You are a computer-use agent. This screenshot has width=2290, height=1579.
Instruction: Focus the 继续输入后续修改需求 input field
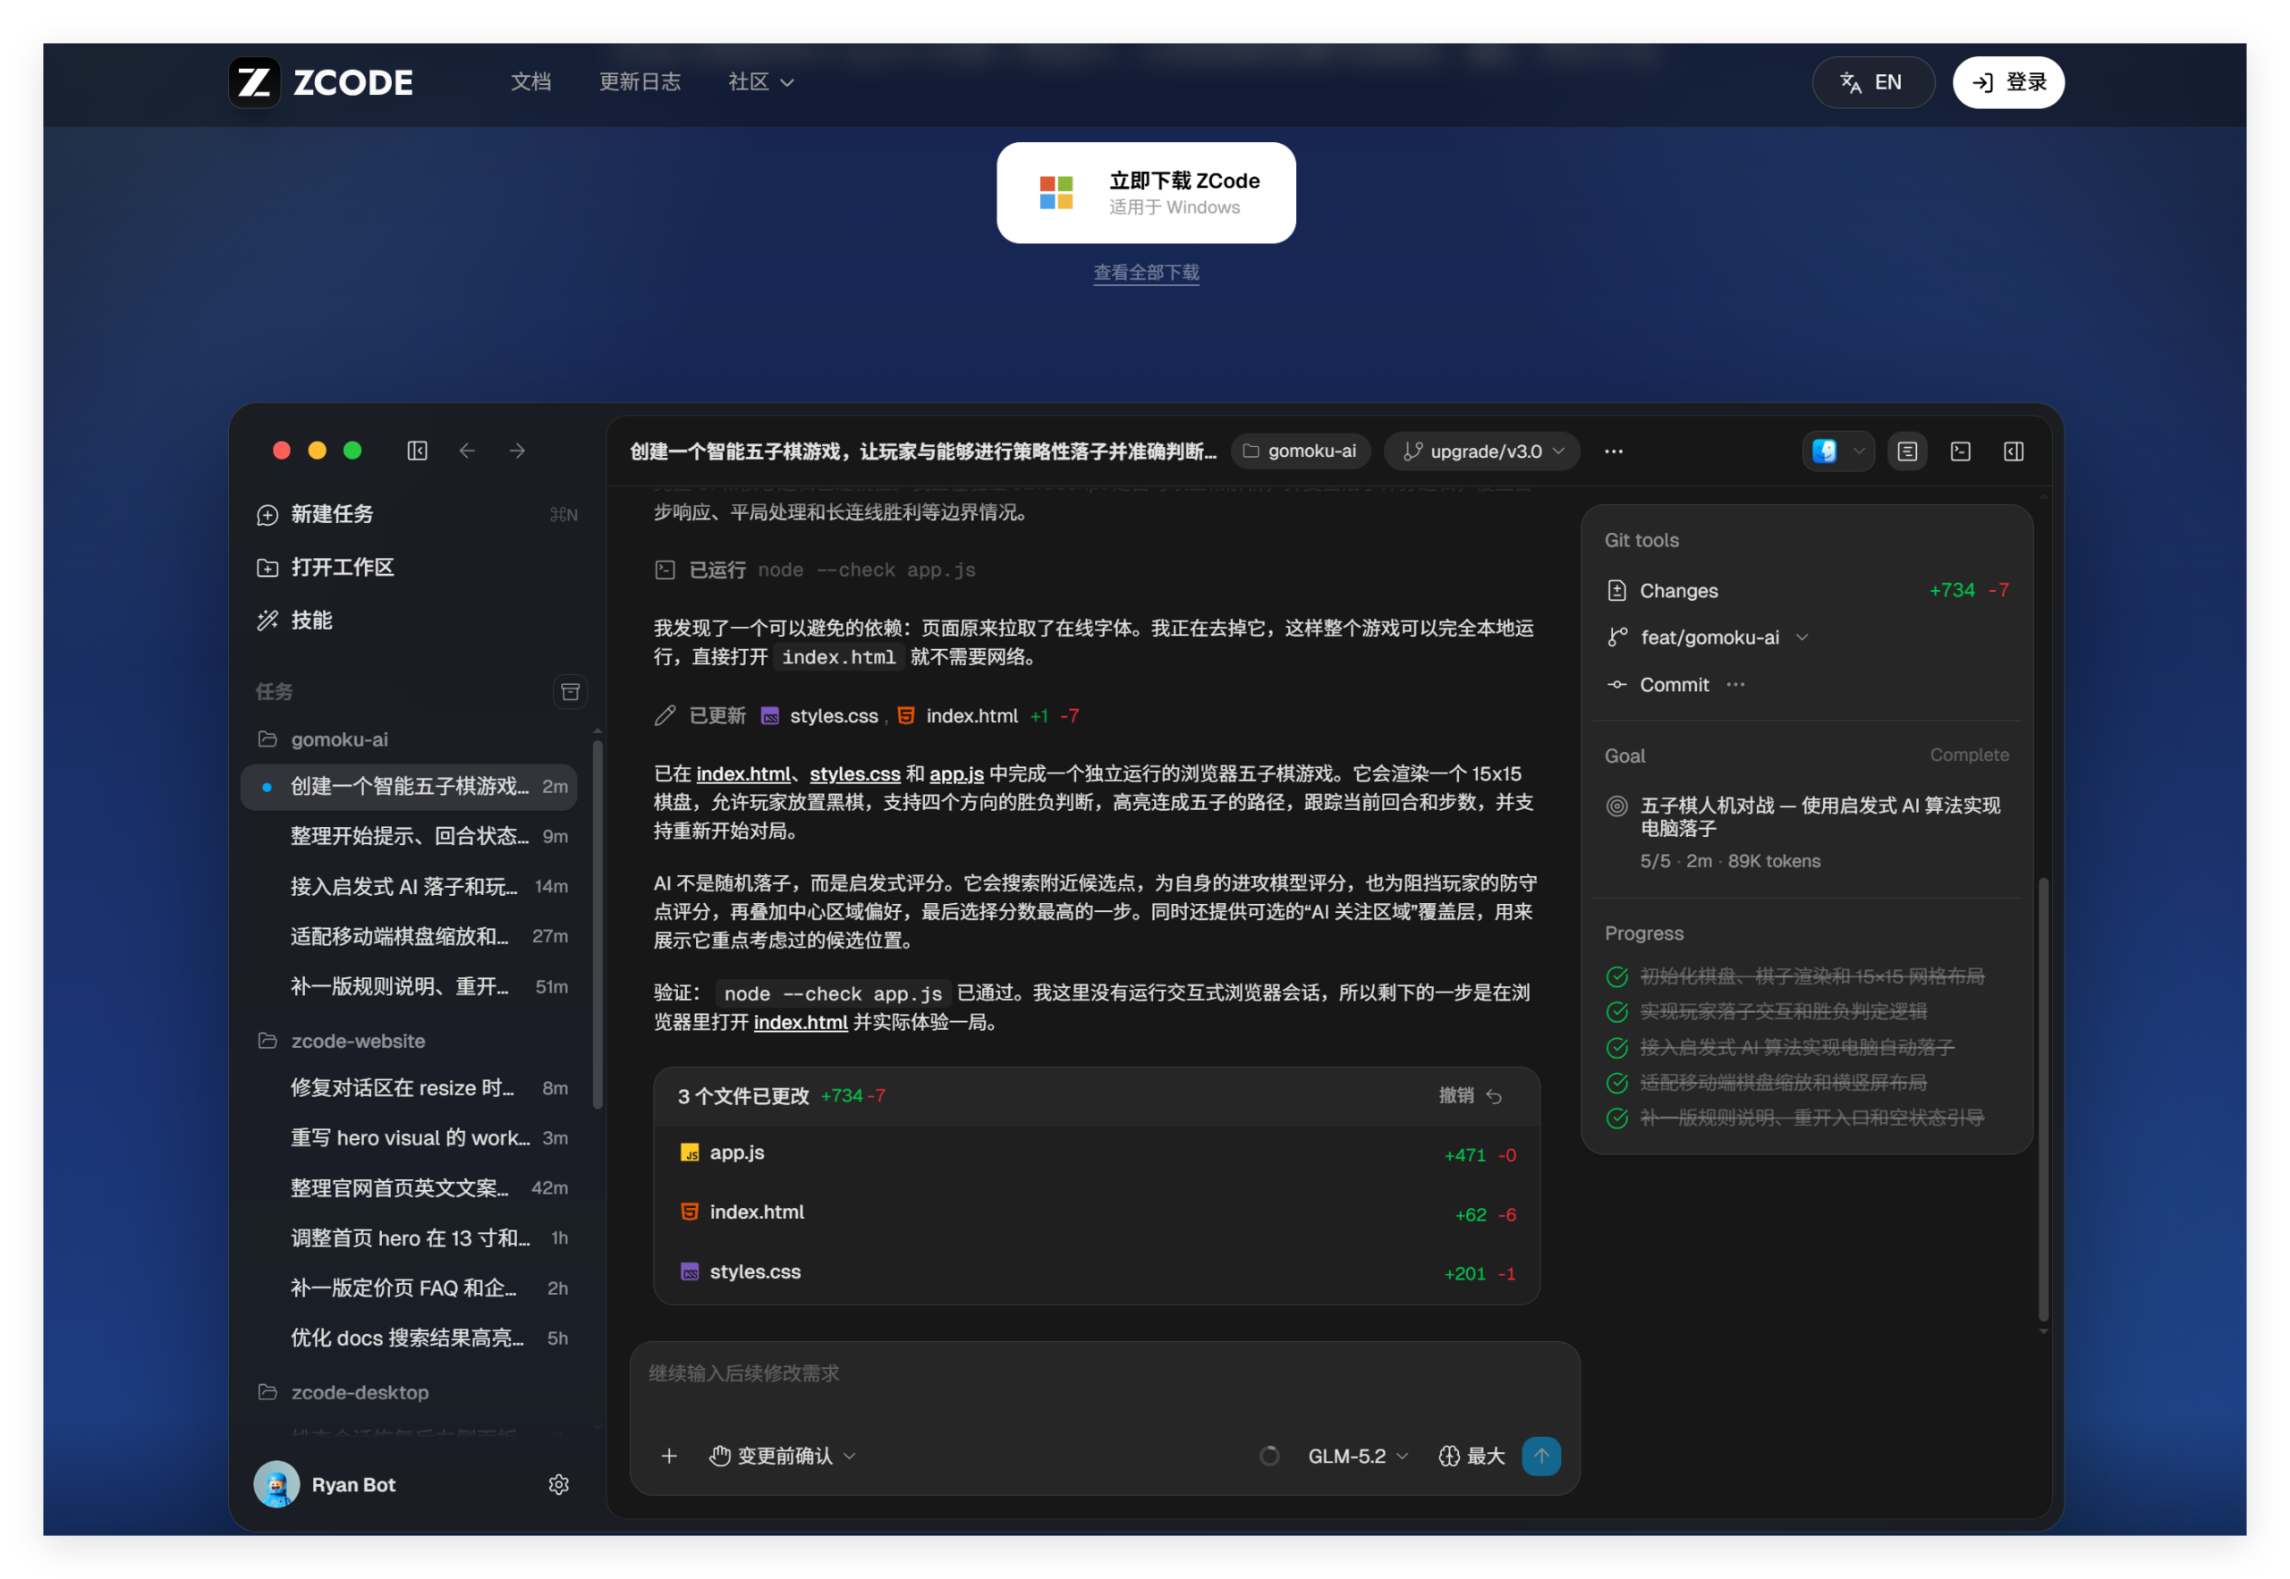(x=1105, y=1373)
